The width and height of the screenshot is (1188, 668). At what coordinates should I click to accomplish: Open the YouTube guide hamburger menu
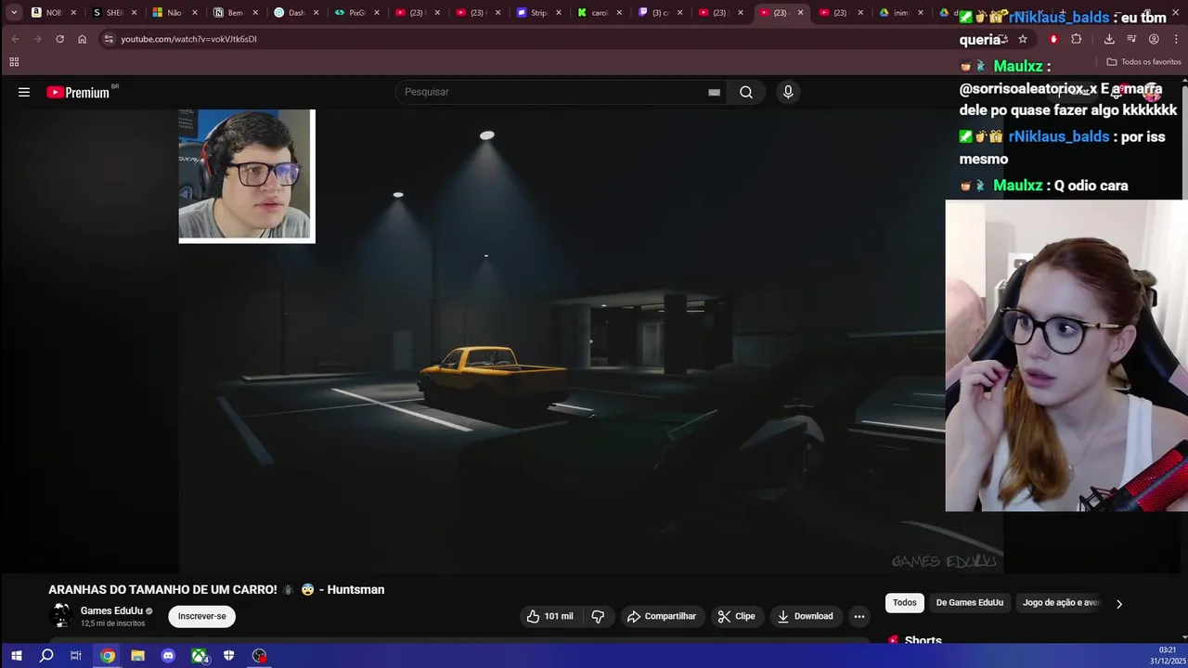pyautogui.click(x=24, y=92)
